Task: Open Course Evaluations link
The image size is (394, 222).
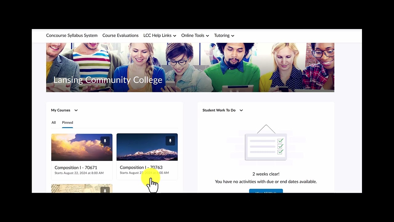Action: pyautogui.click(x=120, y=35)
